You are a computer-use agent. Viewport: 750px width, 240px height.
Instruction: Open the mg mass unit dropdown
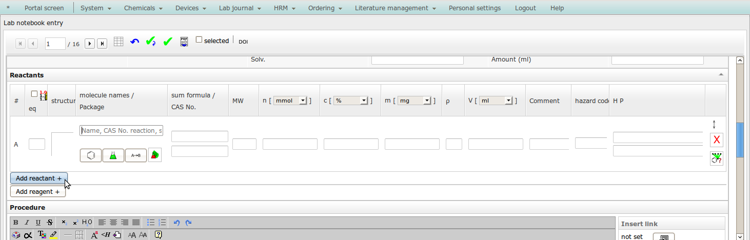(x=415, y=101)
